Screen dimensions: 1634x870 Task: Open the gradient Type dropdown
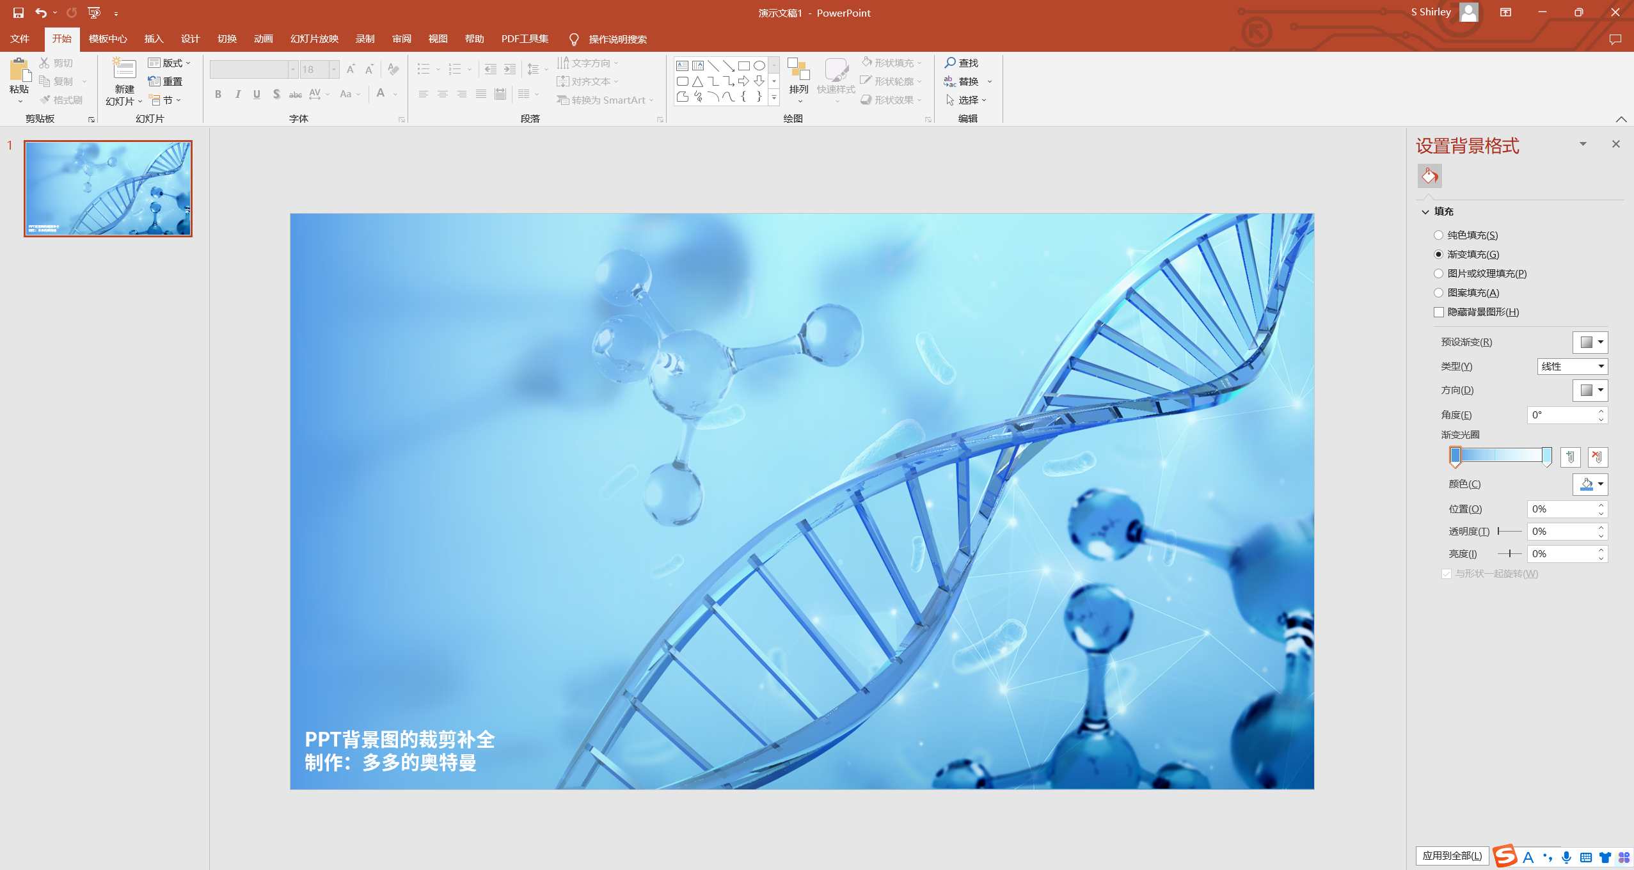[1572, 367]
